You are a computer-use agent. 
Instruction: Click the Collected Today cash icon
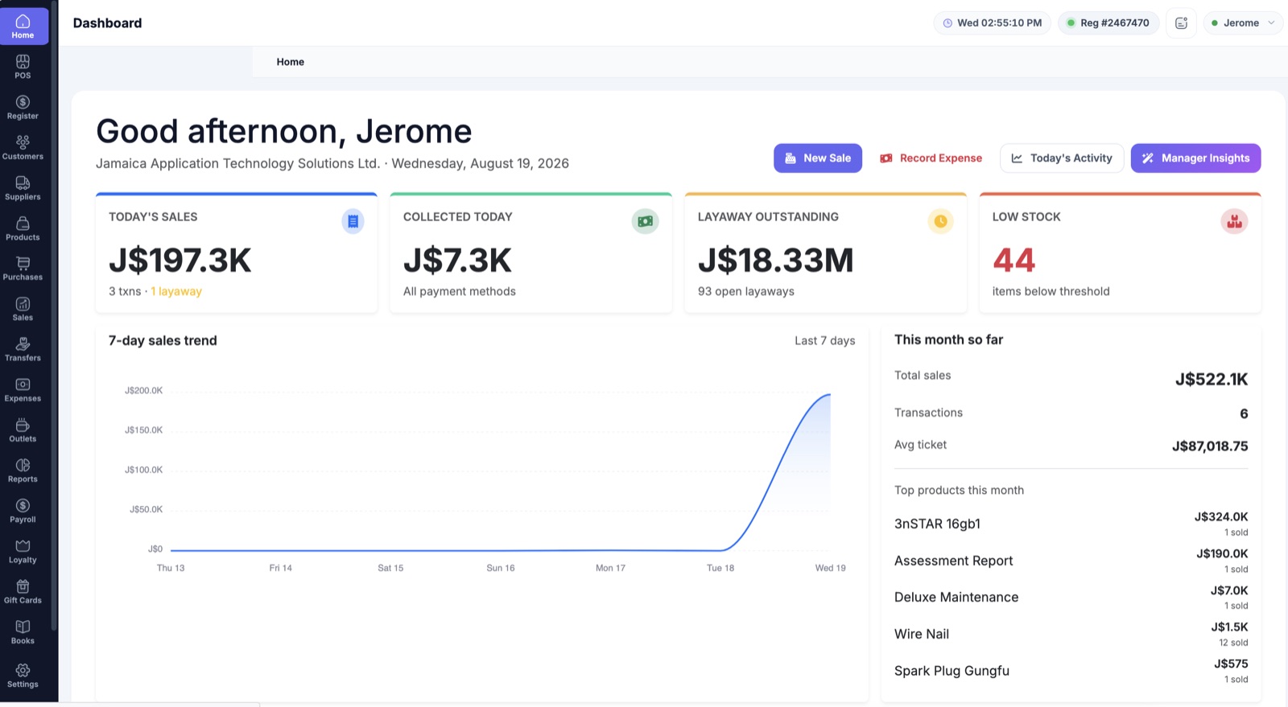point(645,221)
